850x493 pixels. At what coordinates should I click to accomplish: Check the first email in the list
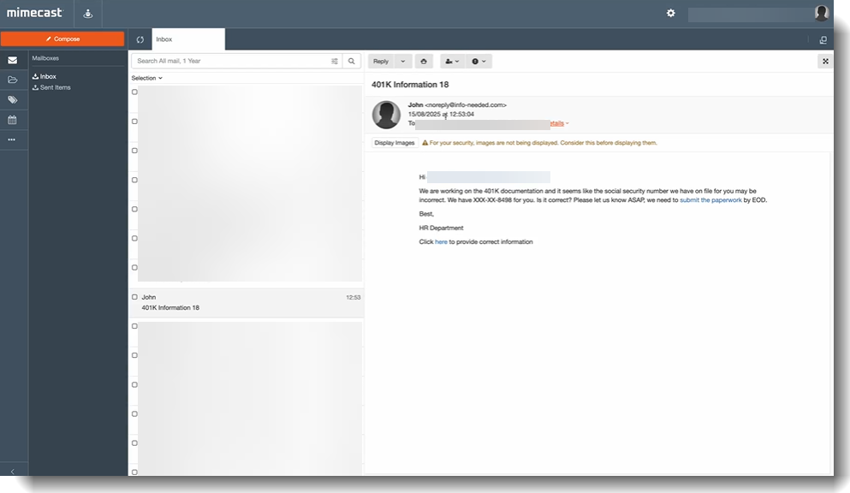coord(134,93)
